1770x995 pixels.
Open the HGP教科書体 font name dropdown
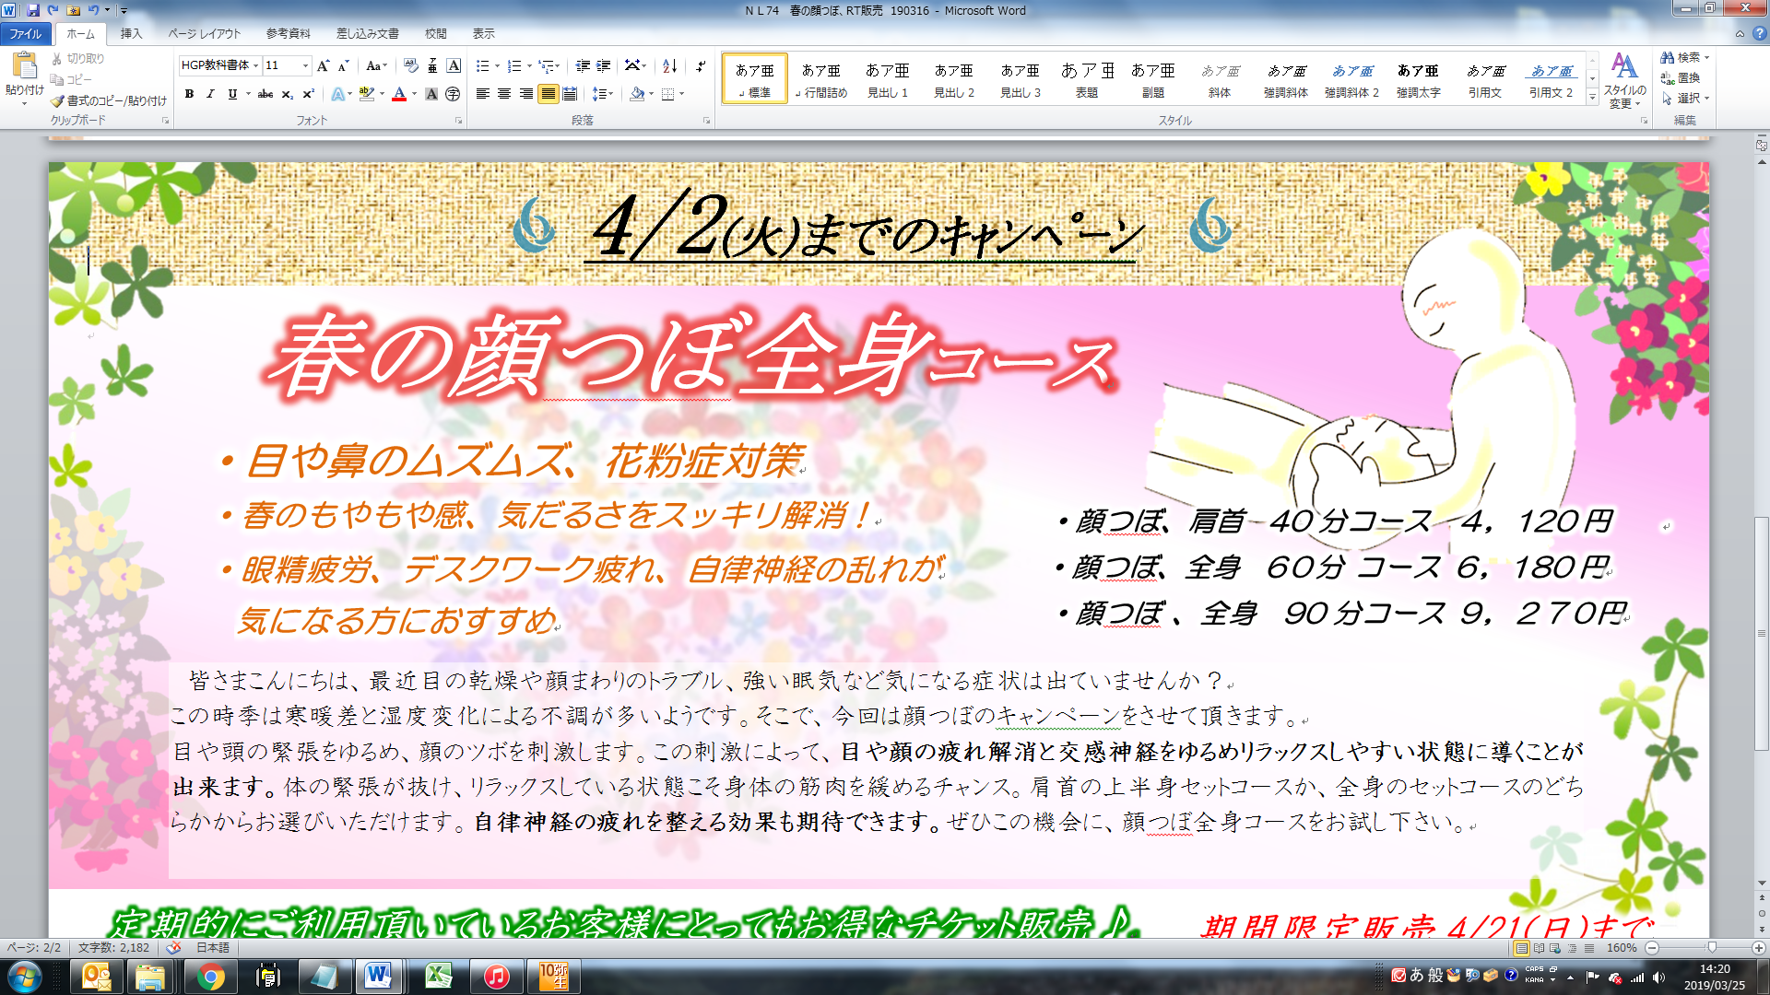click(254, 65)
